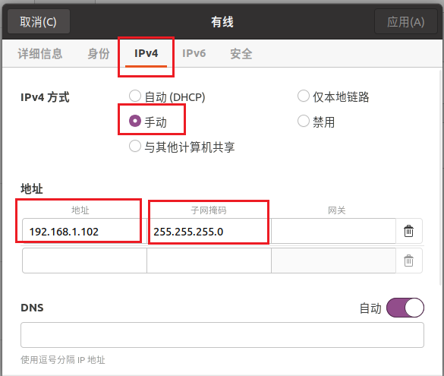This screenshot has width=444, height=376.
Task: Click the 有线 window title
Action: coord(222,21)
